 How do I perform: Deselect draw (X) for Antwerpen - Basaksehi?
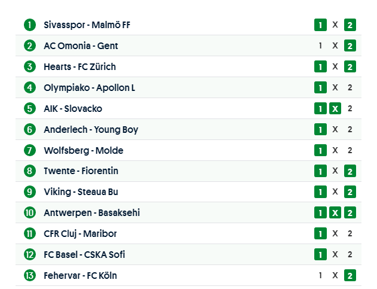coord(335,212)
